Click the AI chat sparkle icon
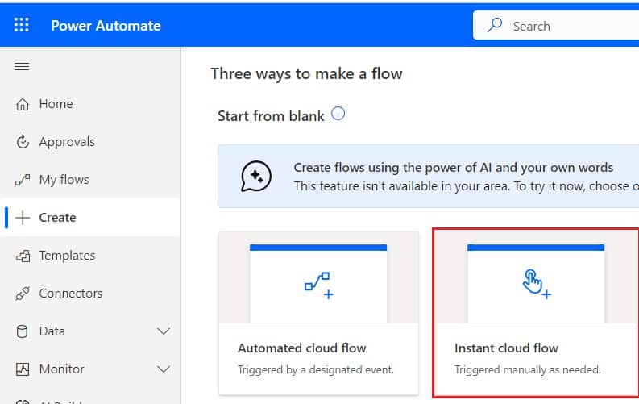This screenshot has width=639, height=404. click(x=256, y=177)
